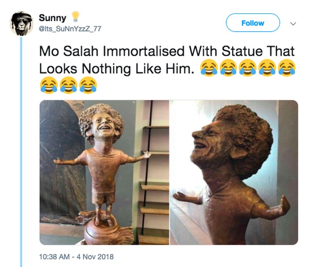
Task: Click the @Its_SuNnYzzZ_77 handle
Action: point(70,29)
